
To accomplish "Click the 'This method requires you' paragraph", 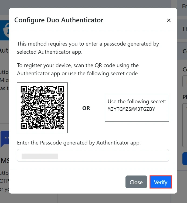I will tap(88, 48).
